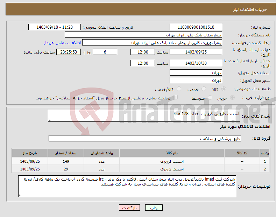Click استنت کرونری in row 2
Screen dimensions: 276x217
pos(172,169)
